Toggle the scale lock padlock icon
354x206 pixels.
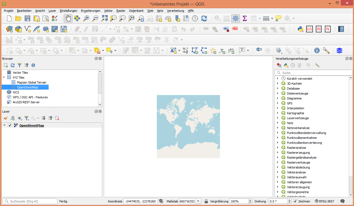click(206, 201)
